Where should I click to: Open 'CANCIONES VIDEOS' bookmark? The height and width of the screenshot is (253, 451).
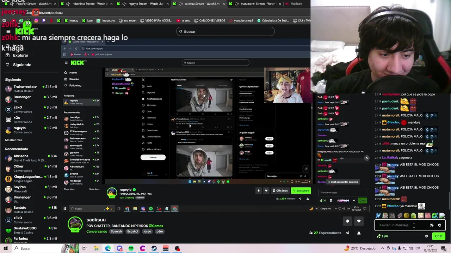pyautogui.click(x=209, y=20)
